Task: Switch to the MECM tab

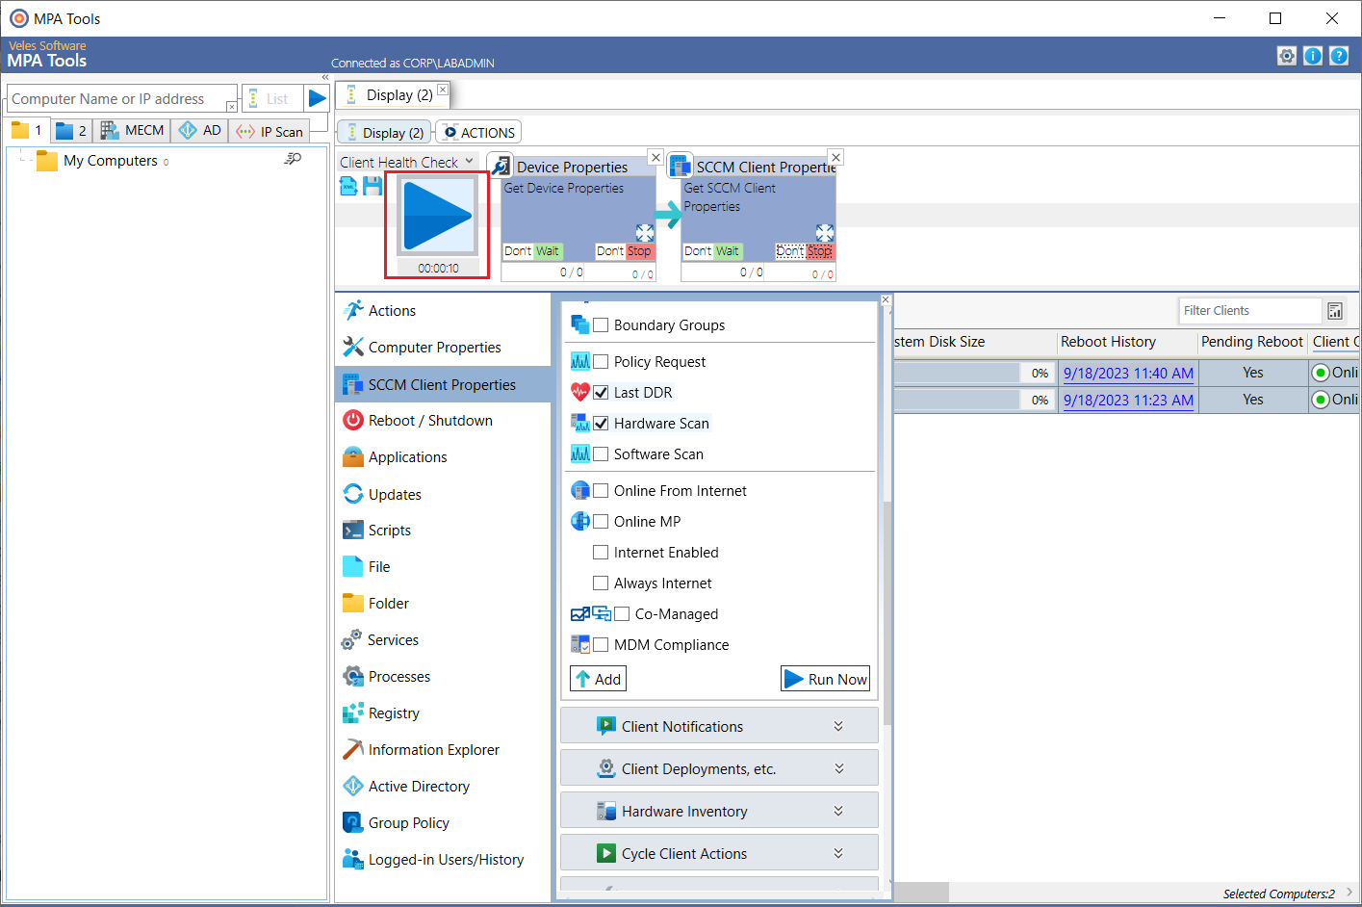Action: [x=133, y=130]
